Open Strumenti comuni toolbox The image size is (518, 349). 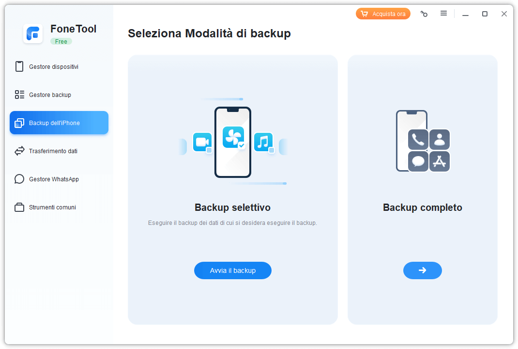coord(52,207)
